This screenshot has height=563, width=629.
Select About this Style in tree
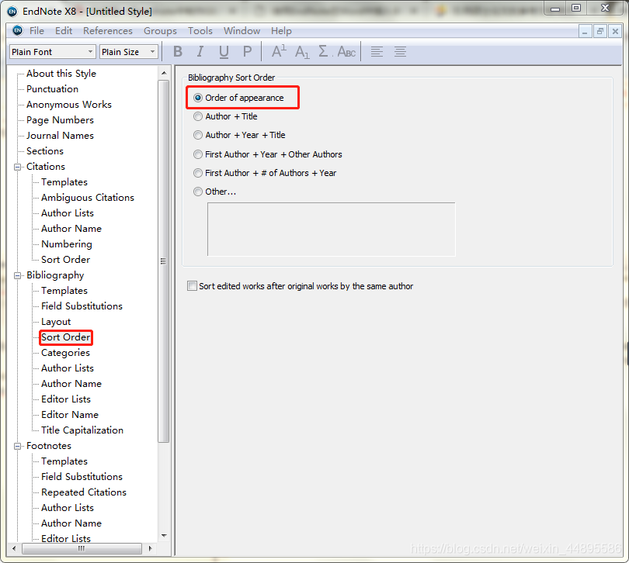61,74
